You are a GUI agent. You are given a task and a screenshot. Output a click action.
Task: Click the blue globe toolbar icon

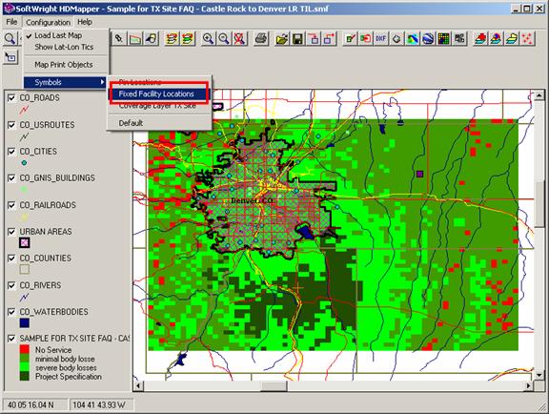[x=428, y=38]
